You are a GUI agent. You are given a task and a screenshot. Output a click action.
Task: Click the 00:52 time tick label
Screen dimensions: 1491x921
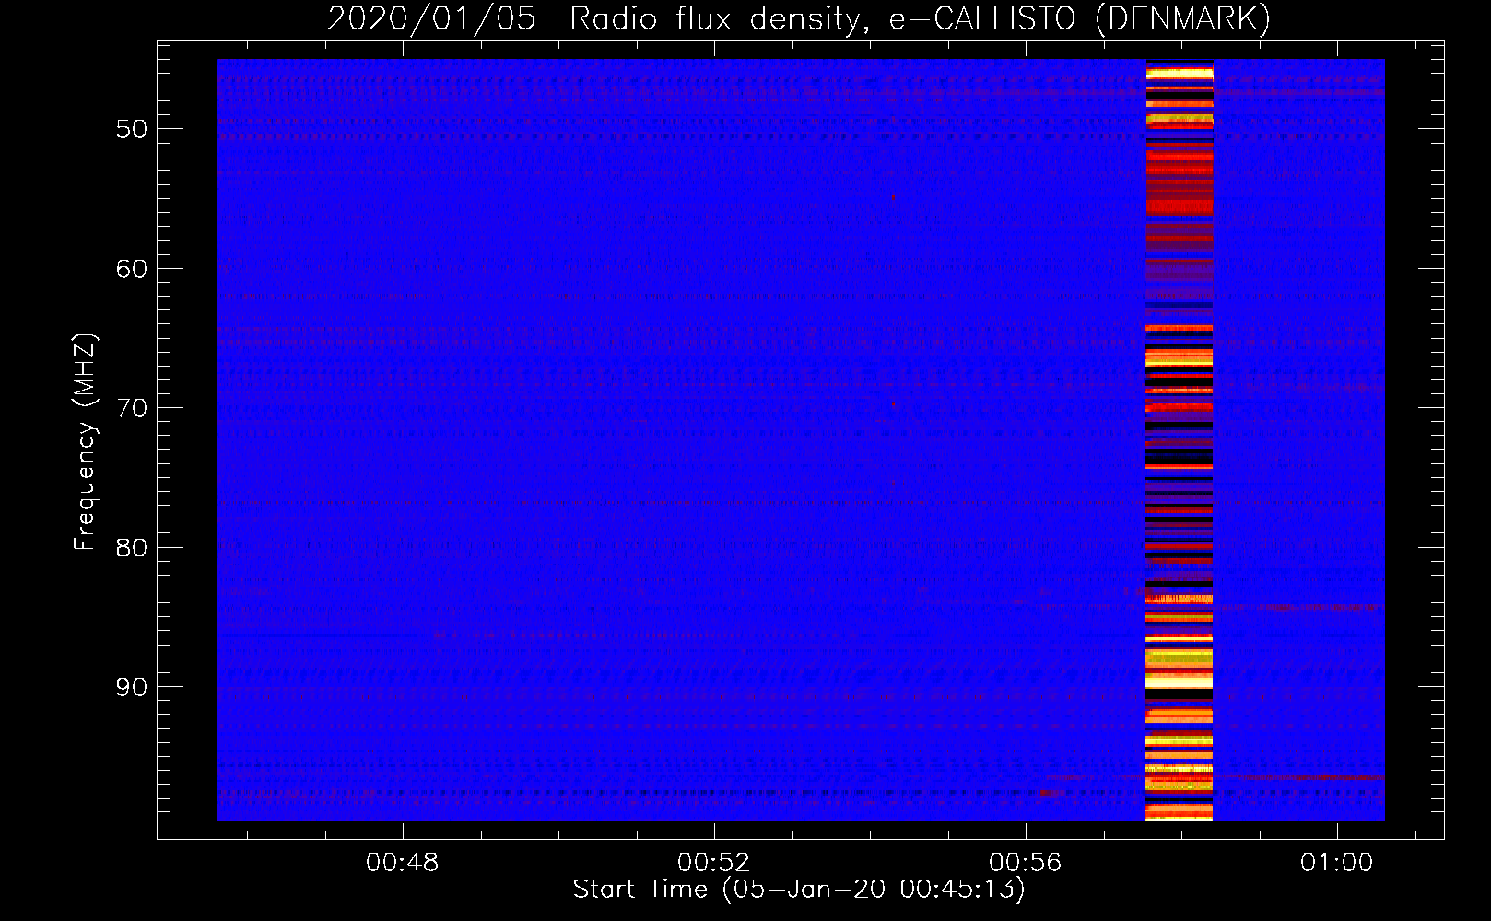coord(714,863)
